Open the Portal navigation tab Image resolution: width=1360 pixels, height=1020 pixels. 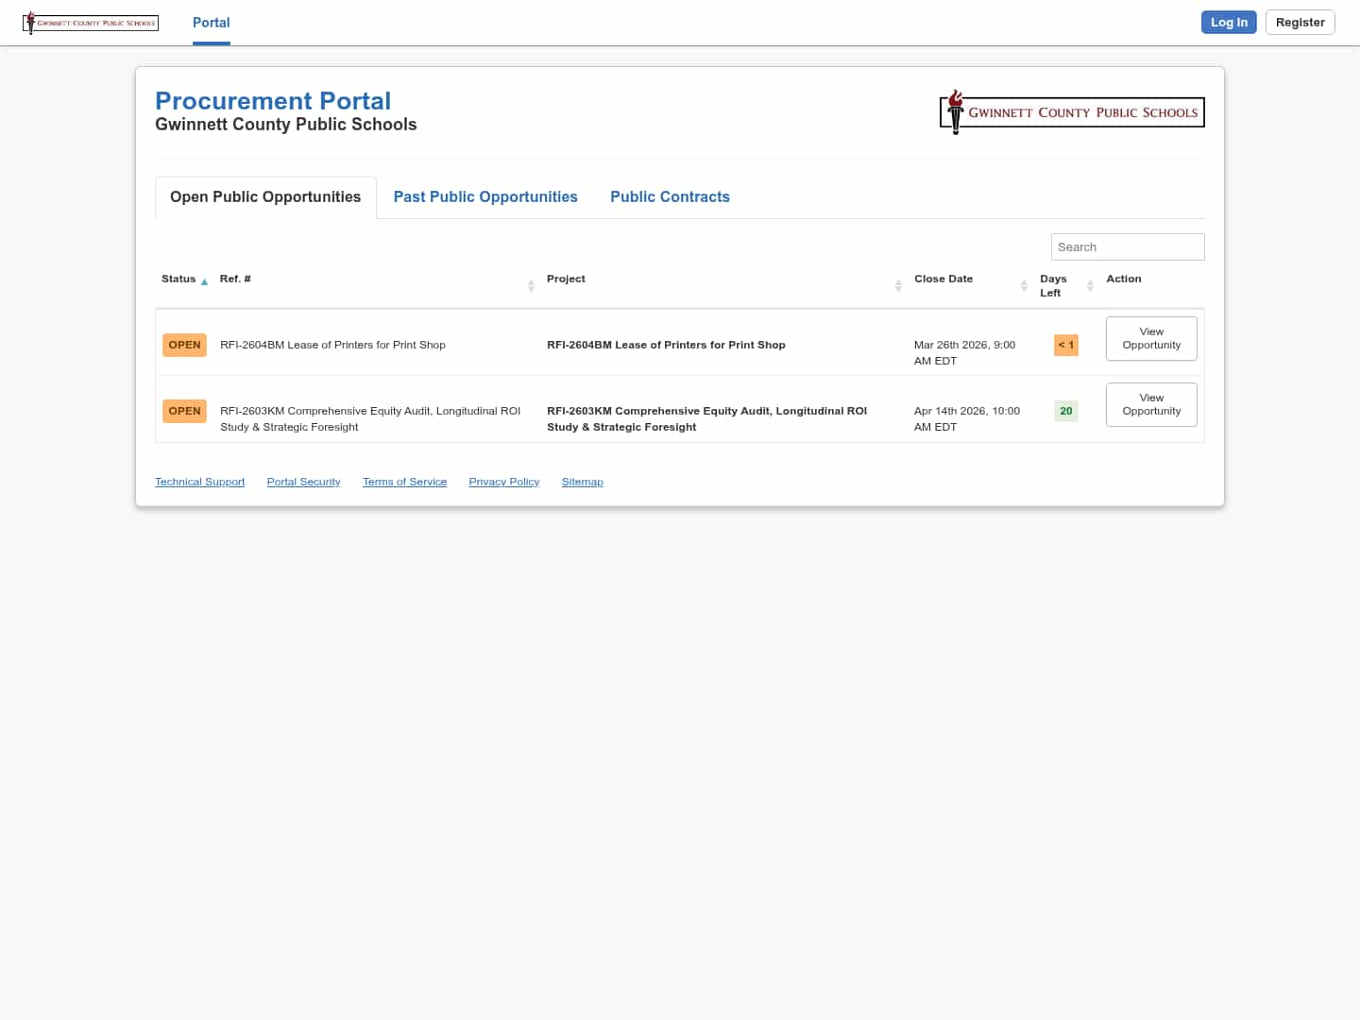(x=211, y=23)
